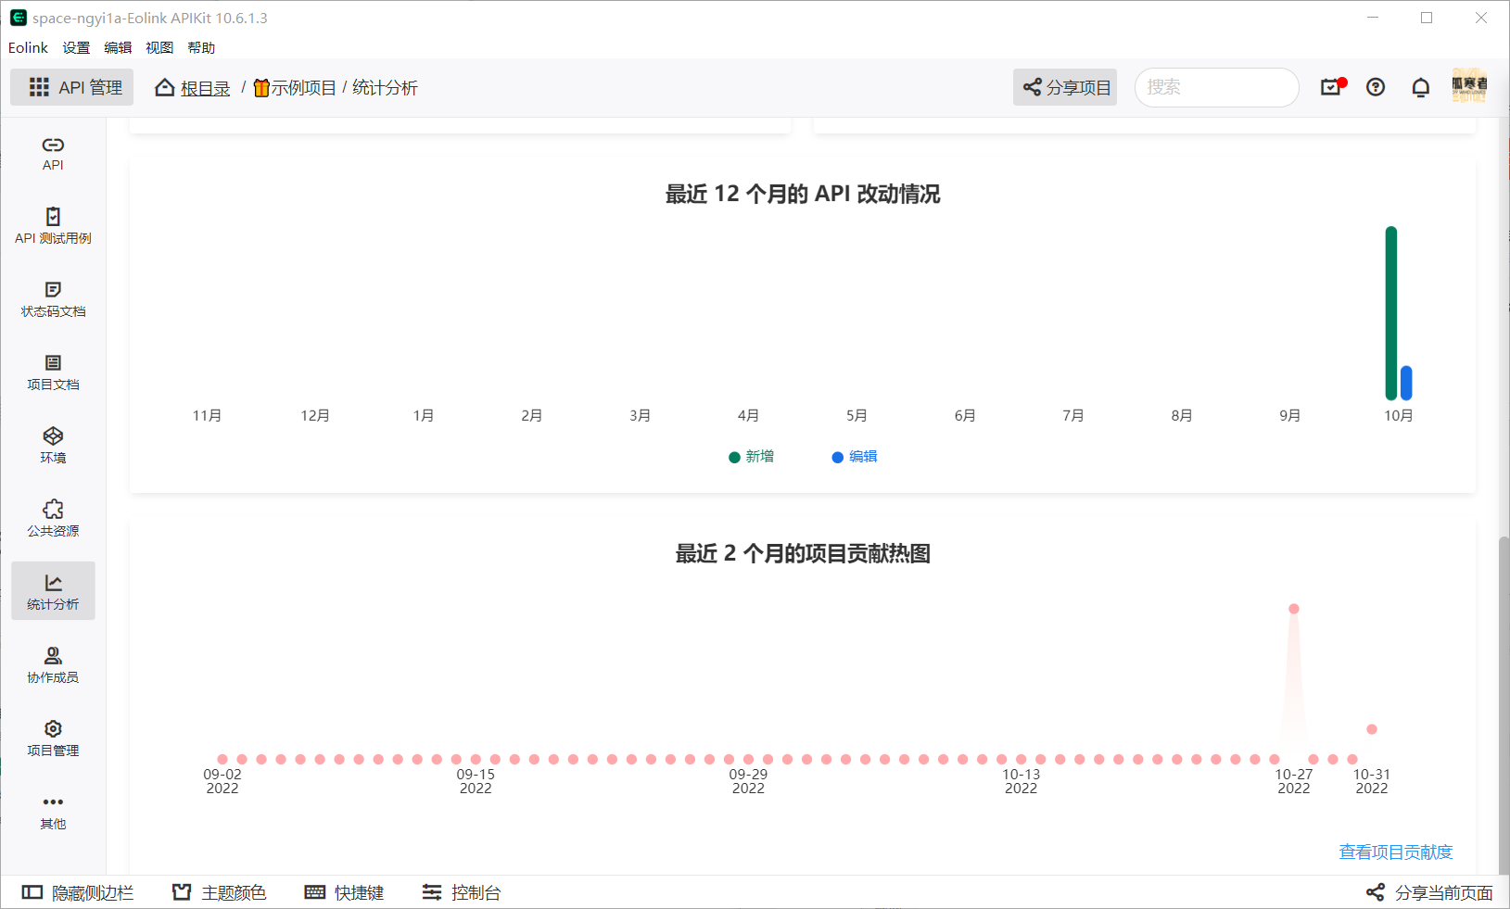Screen dimensions: 1510x909
Task: Open 控制台 from status bar
Action: (x=462, y=892)
